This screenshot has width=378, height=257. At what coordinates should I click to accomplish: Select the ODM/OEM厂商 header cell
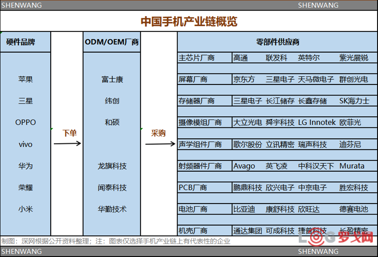click(x=112, y=42)
